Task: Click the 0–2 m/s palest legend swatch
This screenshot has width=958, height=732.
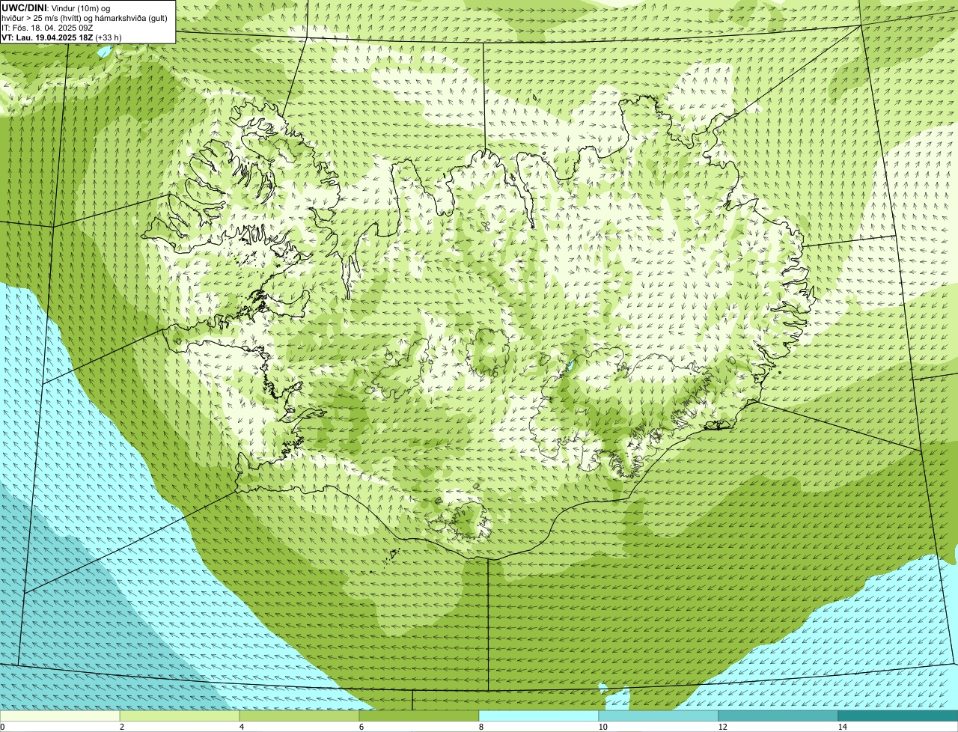Action: point(60,716)
